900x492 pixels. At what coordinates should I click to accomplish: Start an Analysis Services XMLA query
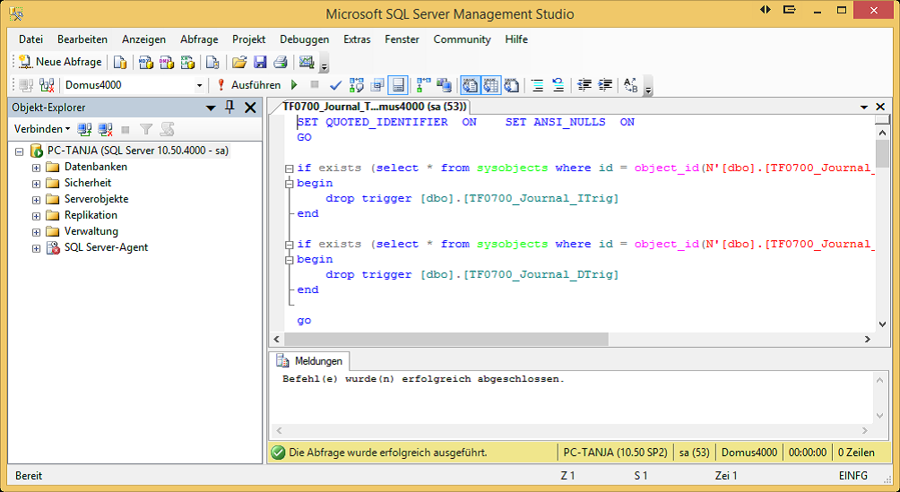[187, 62]
